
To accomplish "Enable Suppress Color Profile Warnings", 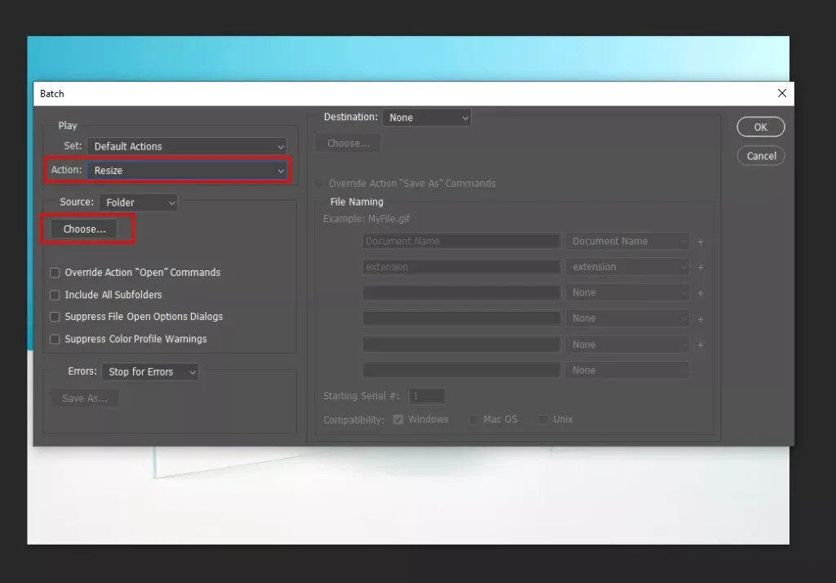I will [55, 339].
